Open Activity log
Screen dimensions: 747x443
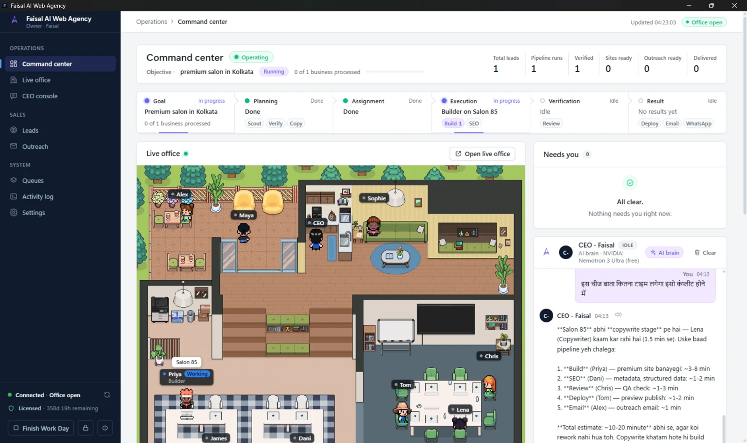coord(60,197)
